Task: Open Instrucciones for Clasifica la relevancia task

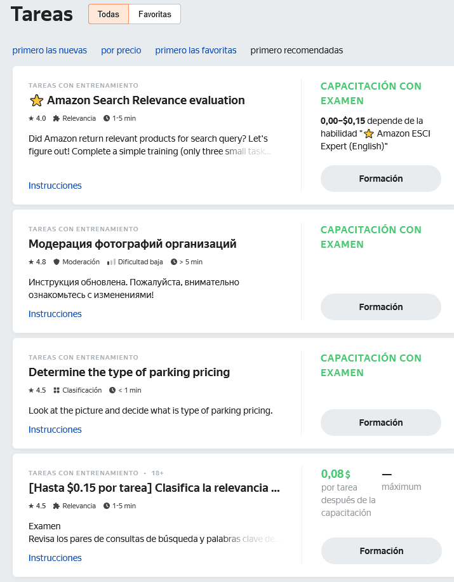Action: [55, 558]
